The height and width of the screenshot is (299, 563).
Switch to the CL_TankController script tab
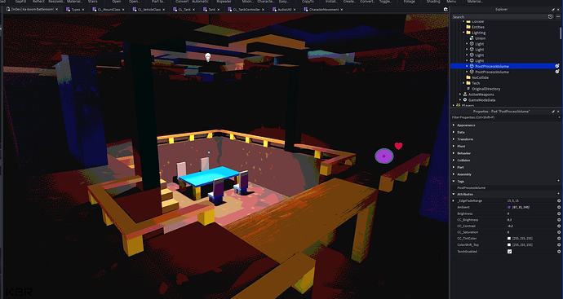[246, 9]
